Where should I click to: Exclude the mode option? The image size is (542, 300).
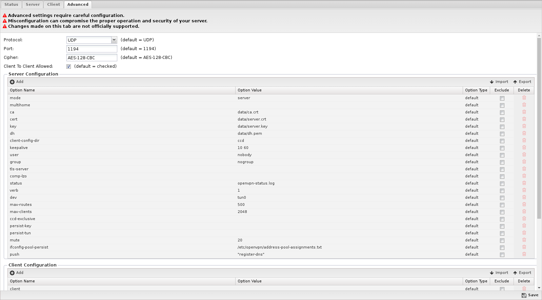pyautogui.click(x=502, y=98)
